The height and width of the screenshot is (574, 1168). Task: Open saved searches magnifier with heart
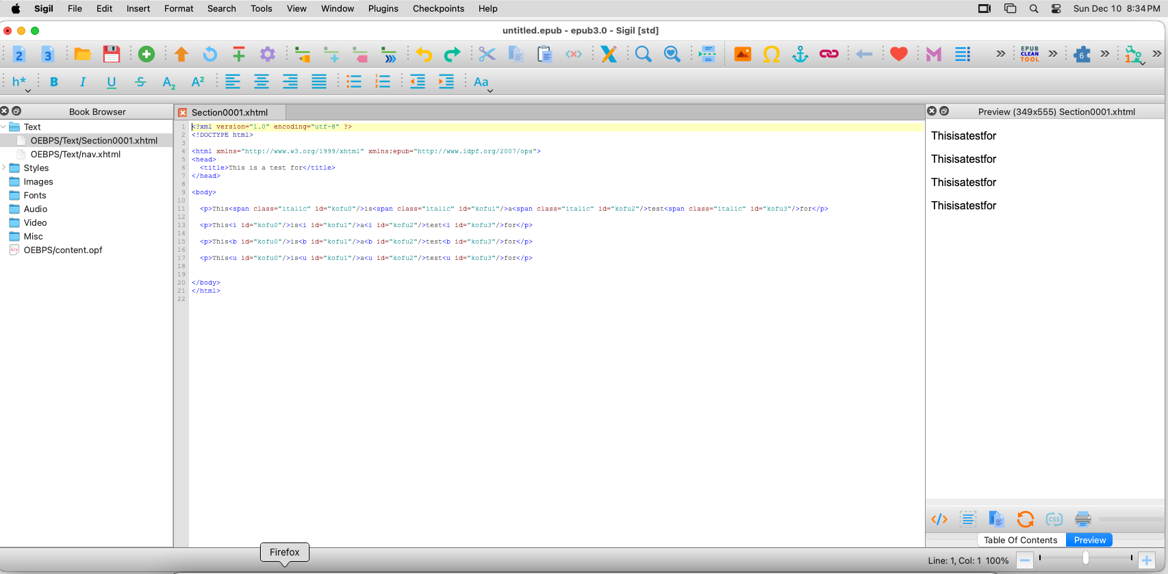click(672, 54)
